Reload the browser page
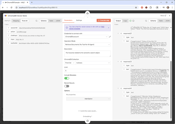Image resolution: width=175 pixels, height=124 pixels. tap(11, 8)
